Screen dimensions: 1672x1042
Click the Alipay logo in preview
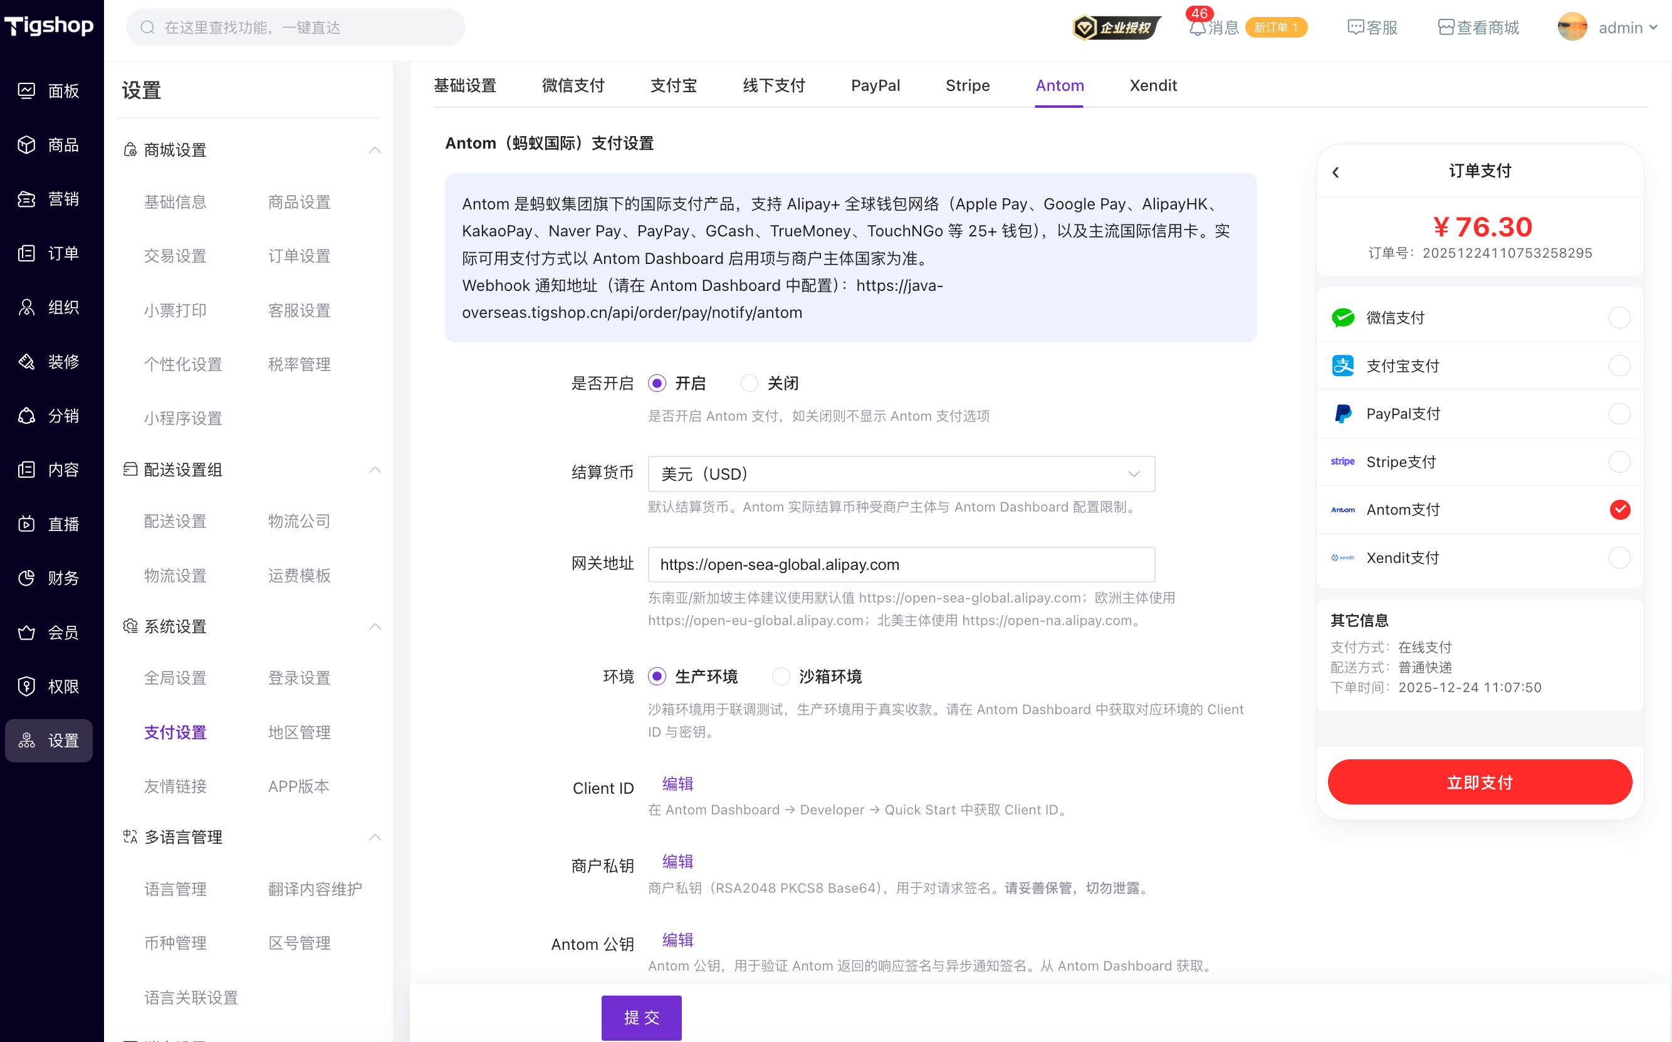1342,366
